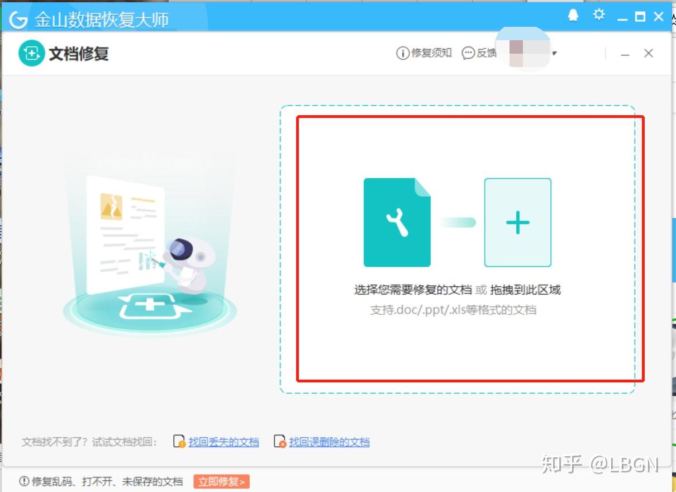676x492 pixels.
Task: Open 找回丢失的文档 link
Action: (x=223, y=442)
